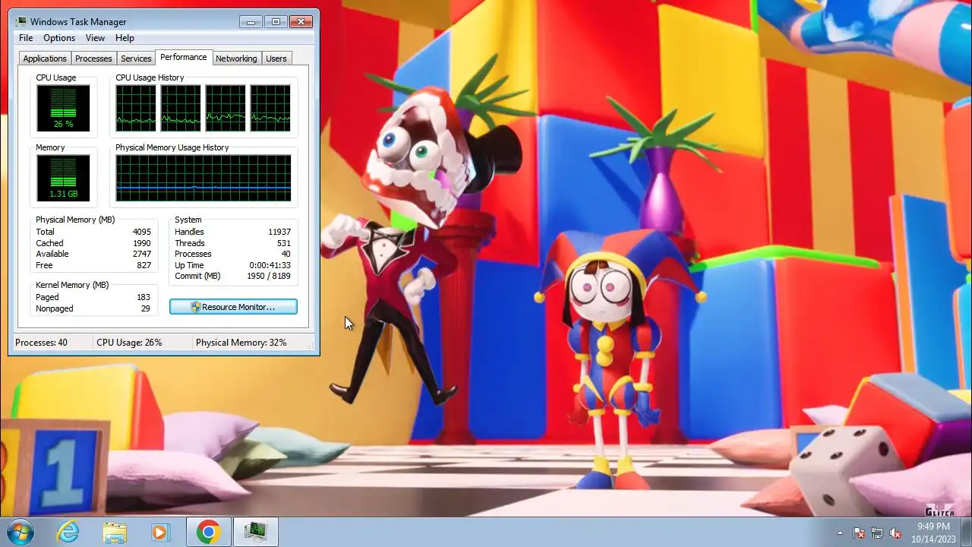The image size is (972, 547).
Task: Click the first CPU Usage History graph
Action: coord(136,108)
